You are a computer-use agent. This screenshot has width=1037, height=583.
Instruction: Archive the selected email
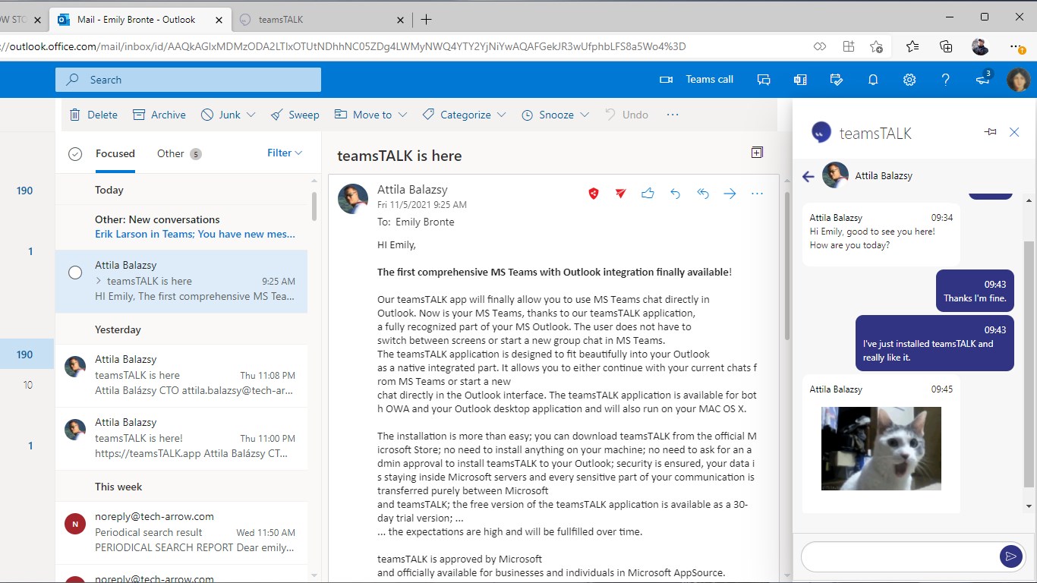159,115
